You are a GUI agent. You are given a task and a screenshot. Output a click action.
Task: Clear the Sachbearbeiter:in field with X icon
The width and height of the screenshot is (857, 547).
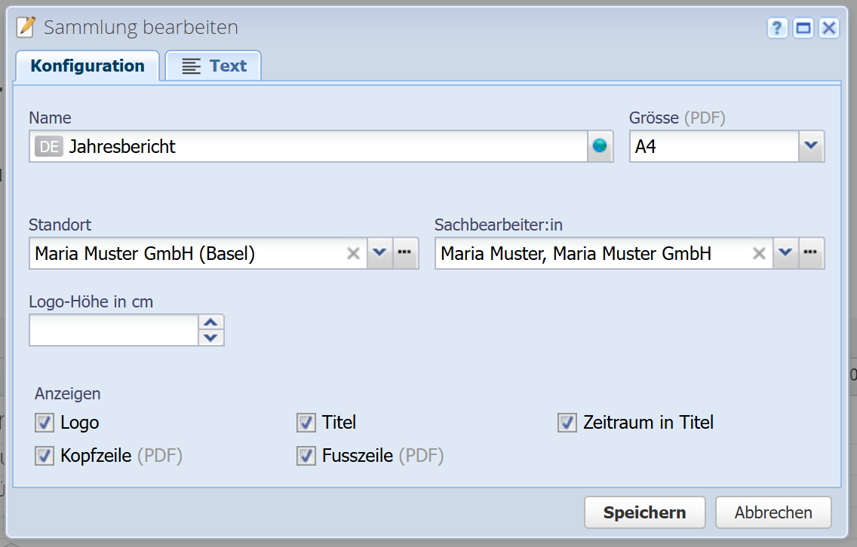coord(759,254)
